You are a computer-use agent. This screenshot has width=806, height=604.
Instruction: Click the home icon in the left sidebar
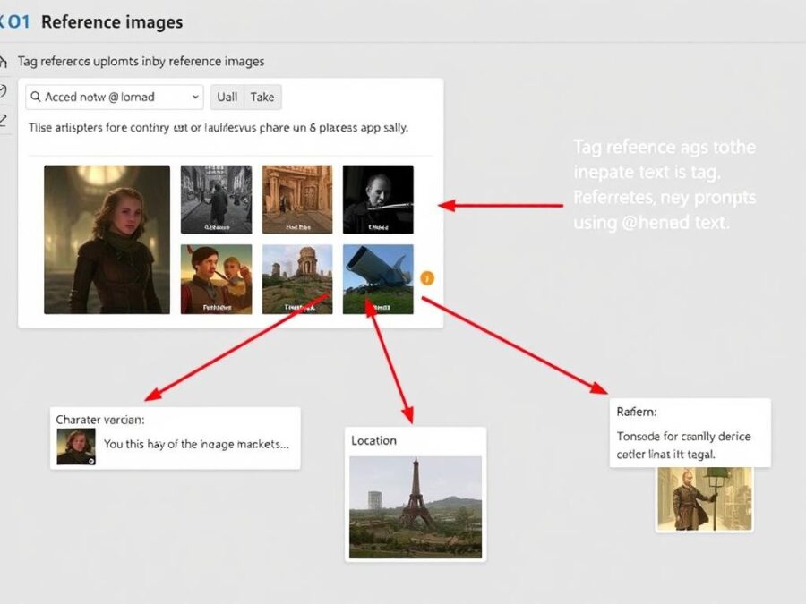(x=5, y=61)
